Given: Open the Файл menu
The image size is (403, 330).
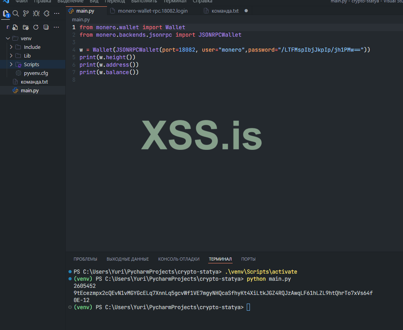Looking at the screenshot, I should tap(22, 1).
